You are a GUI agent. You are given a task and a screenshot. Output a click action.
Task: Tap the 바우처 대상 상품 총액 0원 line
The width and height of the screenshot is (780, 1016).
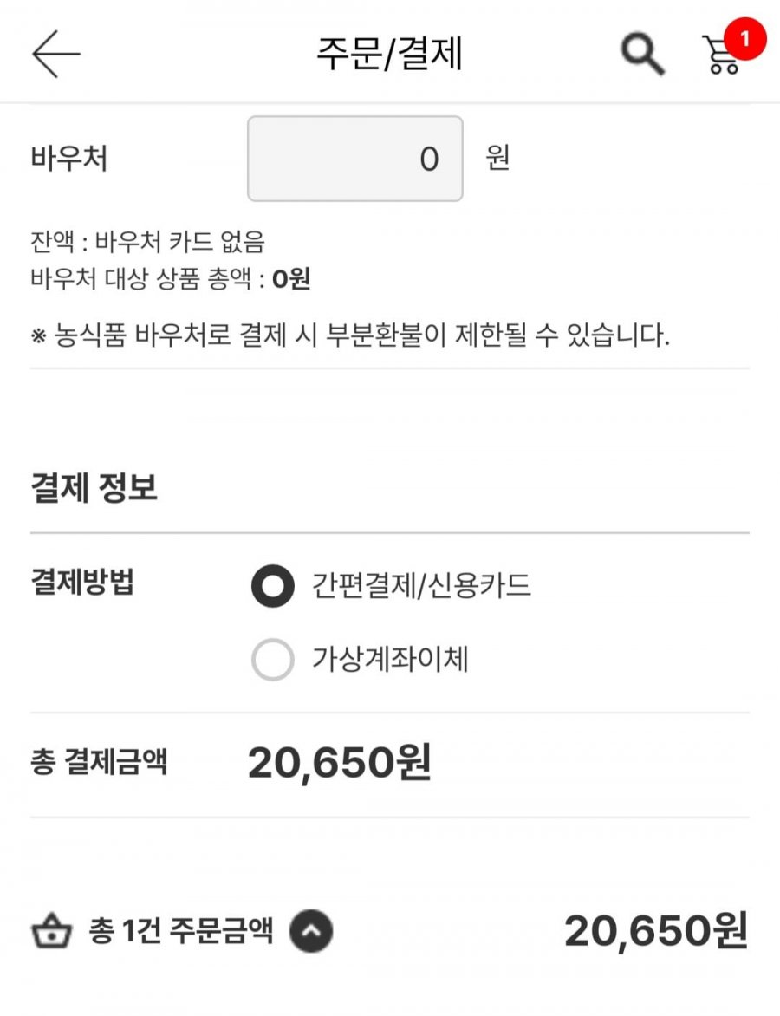click(170, 279)
